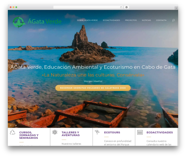Open Cursos, Jornadas y Seminarios heading
The image size is (186, 157).
tap(29, 135)
